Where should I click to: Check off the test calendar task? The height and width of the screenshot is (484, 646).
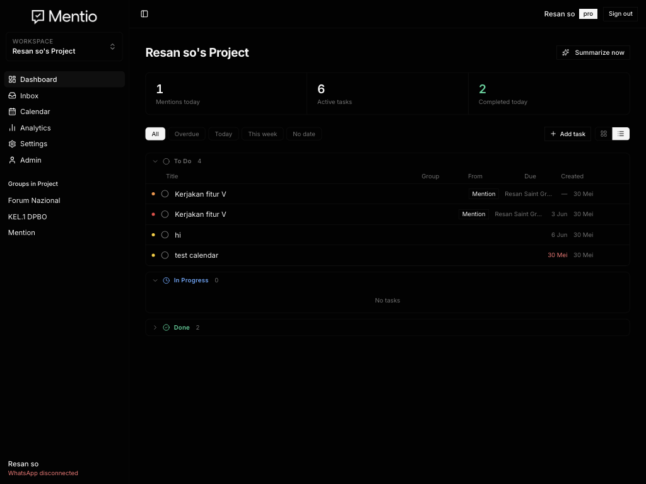click(165, 255)
